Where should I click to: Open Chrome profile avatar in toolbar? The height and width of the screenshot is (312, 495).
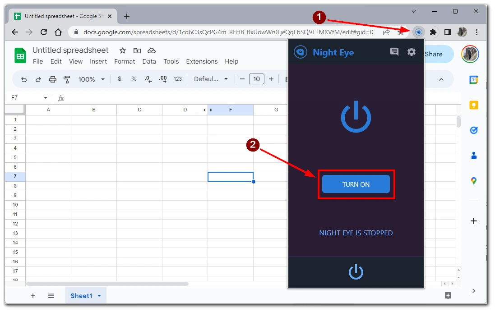tap(462, 32)
